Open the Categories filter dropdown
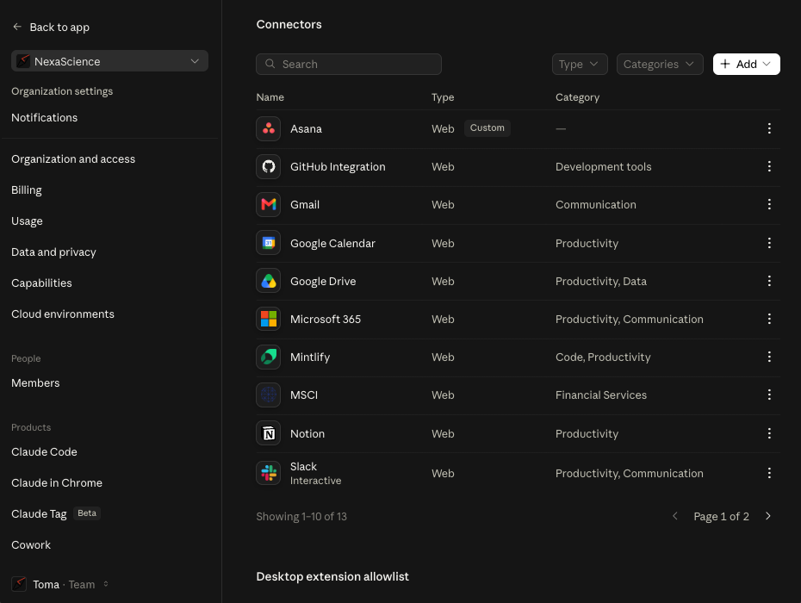This screenshot has width=801, height=603. click(x=660, y=65)
